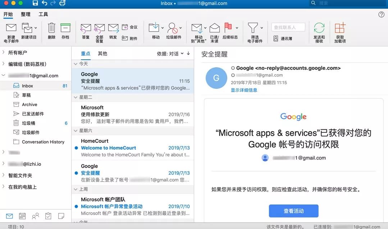Reply all using the 全部答复 icon
Screen dimensions: 388x229
click(x=99, y=28)
